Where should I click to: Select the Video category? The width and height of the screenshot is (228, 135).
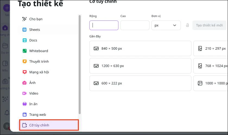pyautogui.click(x=48, y=93)
